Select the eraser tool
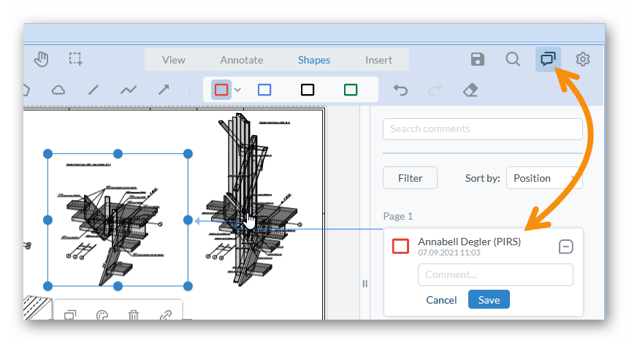This screenshot has height=343, width=629. tap(470, 90)
